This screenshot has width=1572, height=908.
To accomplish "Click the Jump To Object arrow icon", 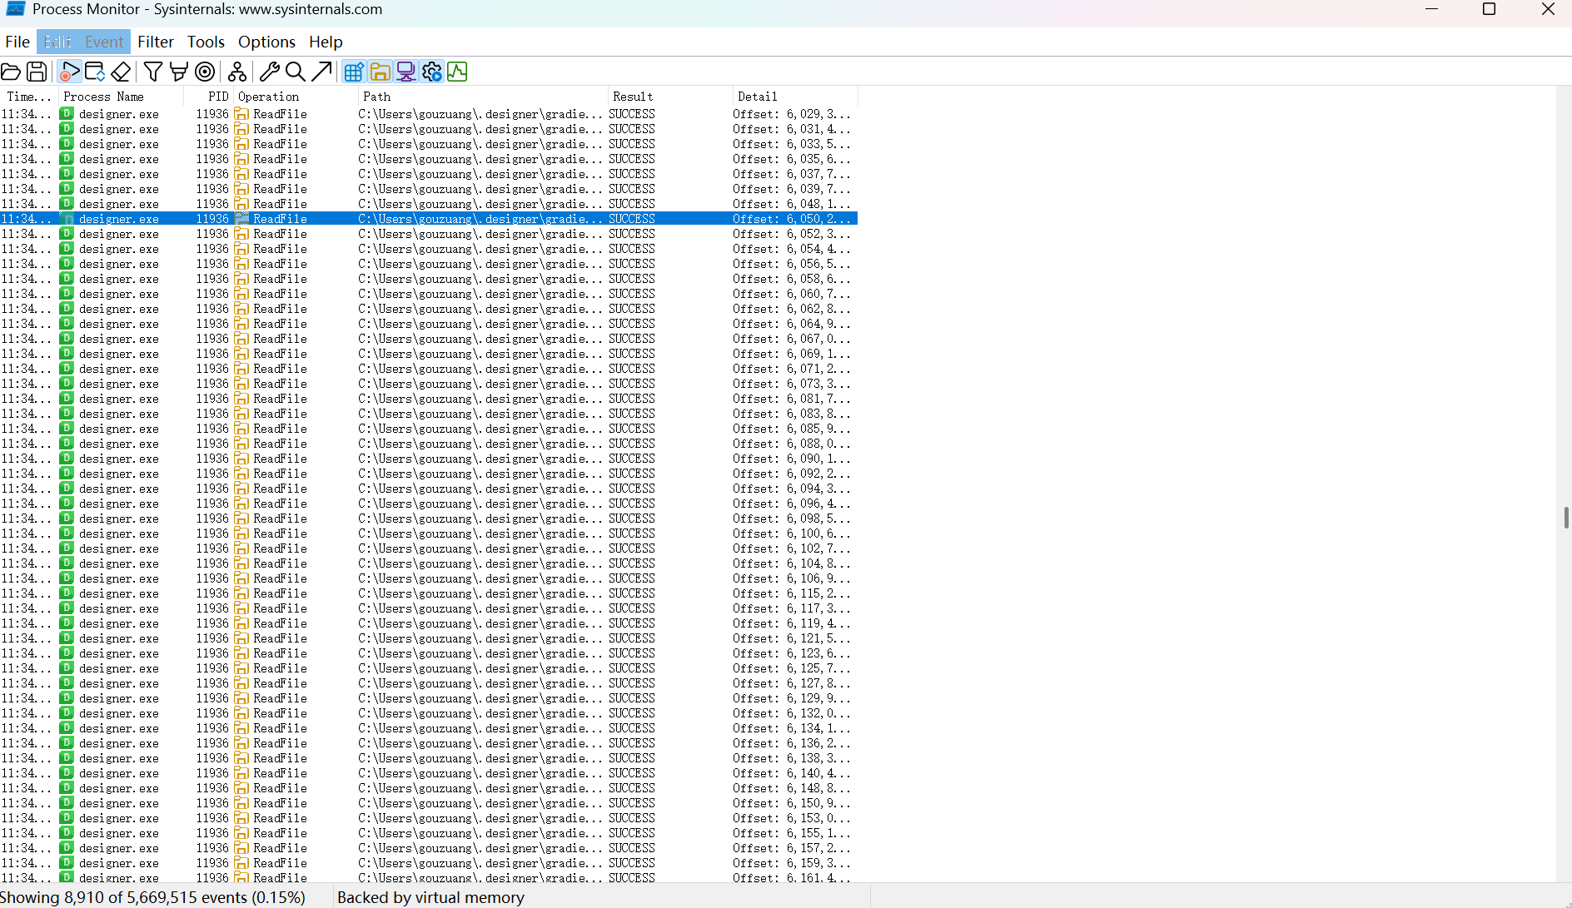I will (x=321, y=72).
